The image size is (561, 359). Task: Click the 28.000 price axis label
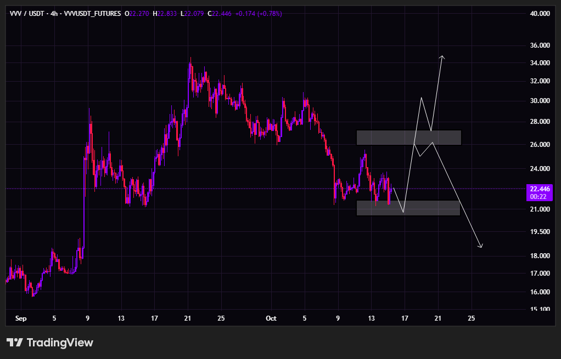pyautogui.click(x=540, y=122)
